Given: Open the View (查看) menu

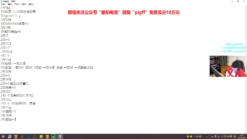Looking at the screenshot, I should click(24, 4).
